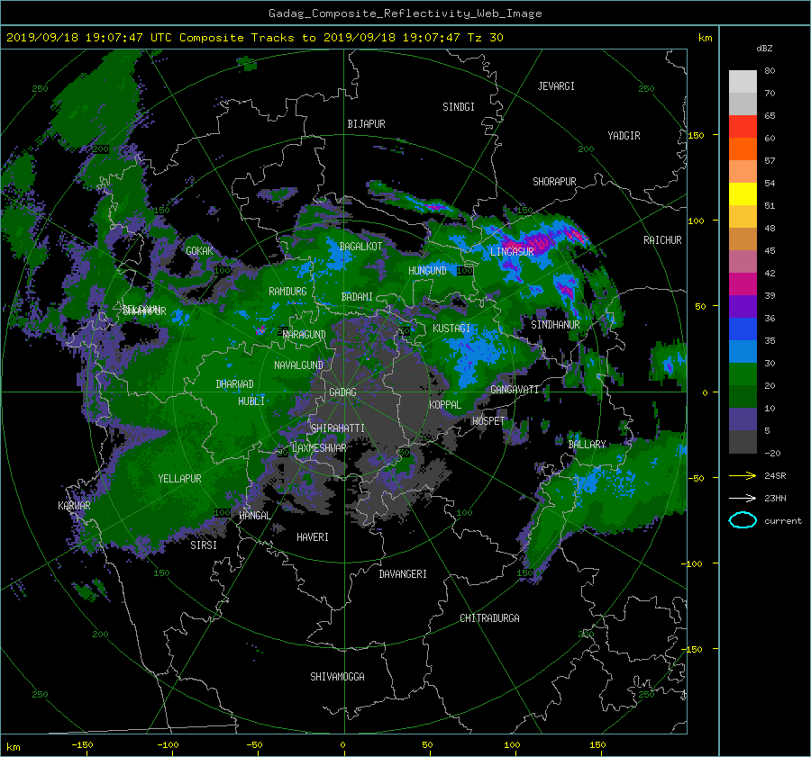Click the yellow 24SR arrow legend icon
The width and height of the screenshot is (811, 757).
[743, 476]
